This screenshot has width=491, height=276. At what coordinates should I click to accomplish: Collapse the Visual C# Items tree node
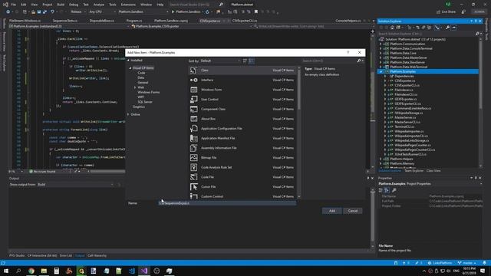point(130,68)
